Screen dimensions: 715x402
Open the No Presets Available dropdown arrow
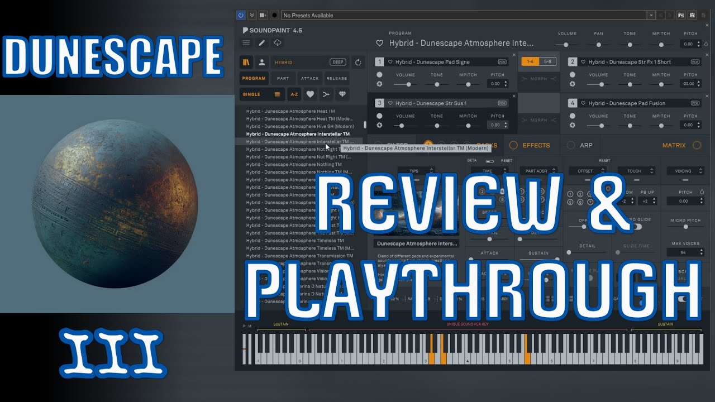[x=651, y=15]
